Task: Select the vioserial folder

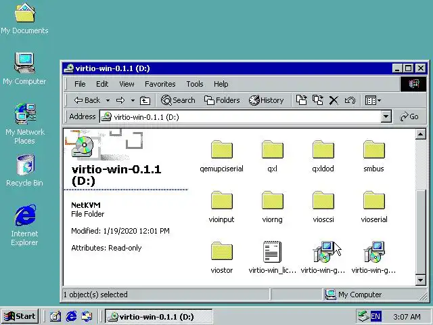Action: (374, 207)
